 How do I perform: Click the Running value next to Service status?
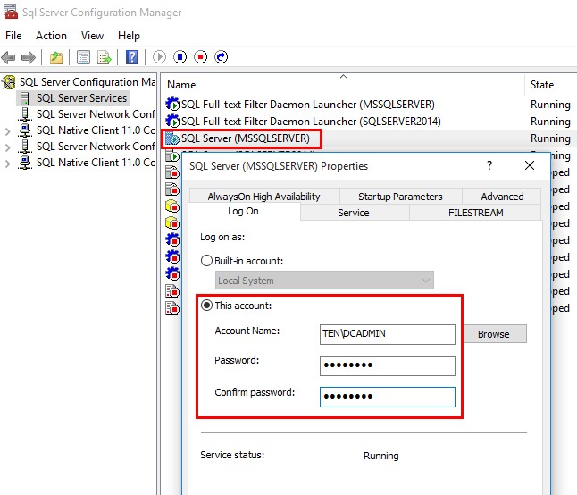click(x=381, y=456)
